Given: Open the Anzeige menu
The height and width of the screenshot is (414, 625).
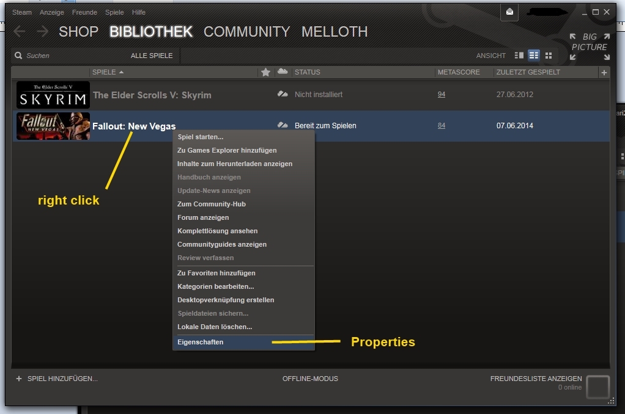Looking at the screenshot, I should coord(52,12).
